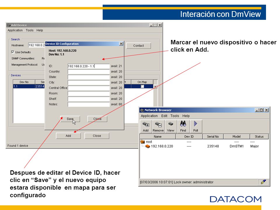The width and height of the screenshot is (280, 210).
Task: Close the Device ID Configuration dialog with X
Action: [121, 44]
